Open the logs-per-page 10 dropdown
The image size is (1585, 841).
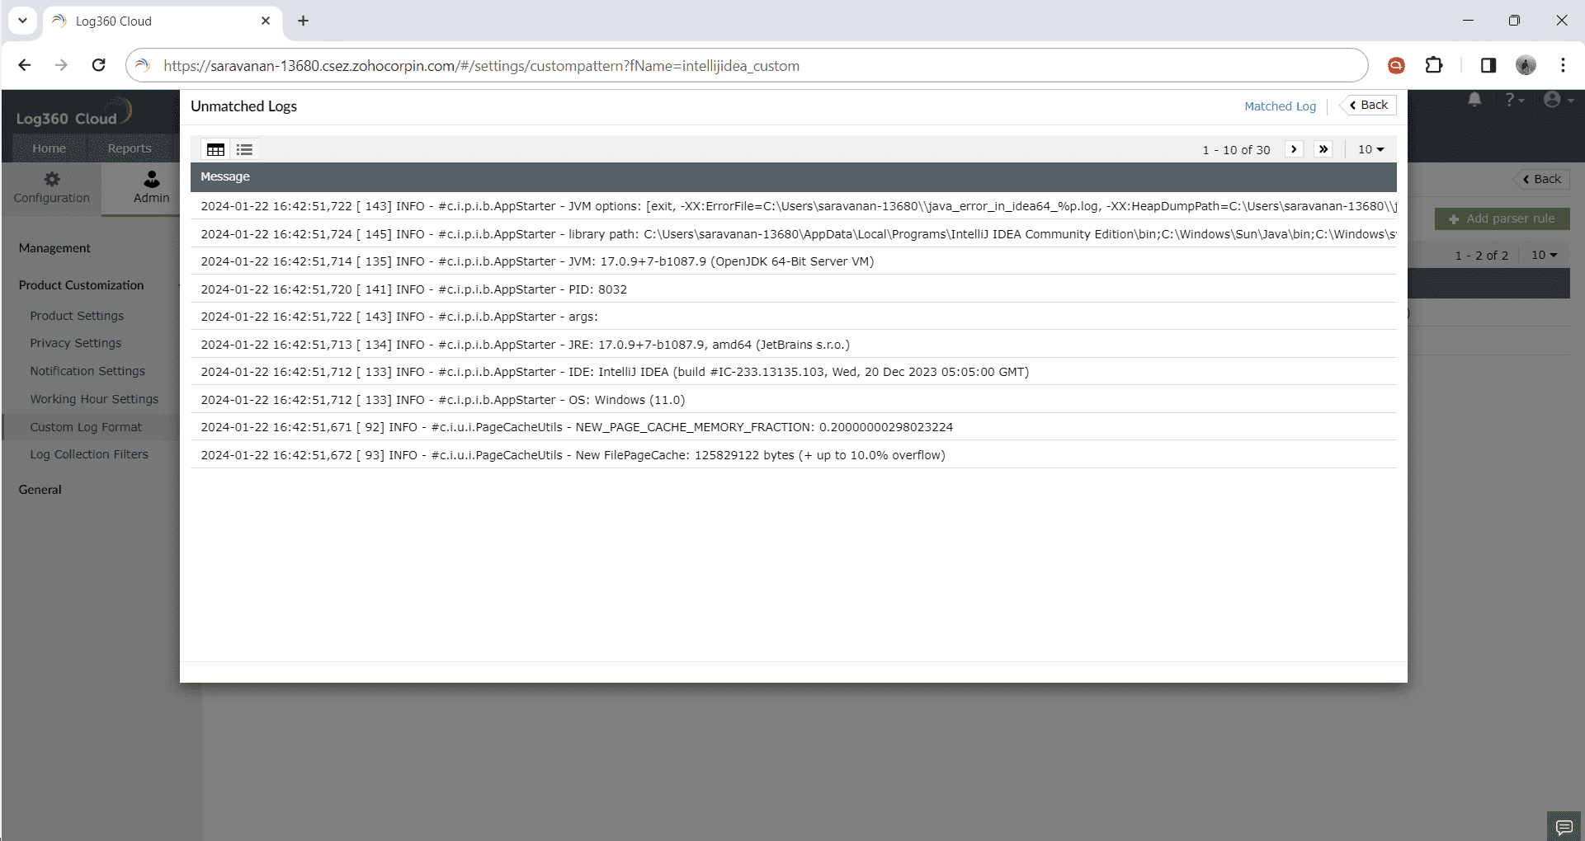click(1370, 149)
